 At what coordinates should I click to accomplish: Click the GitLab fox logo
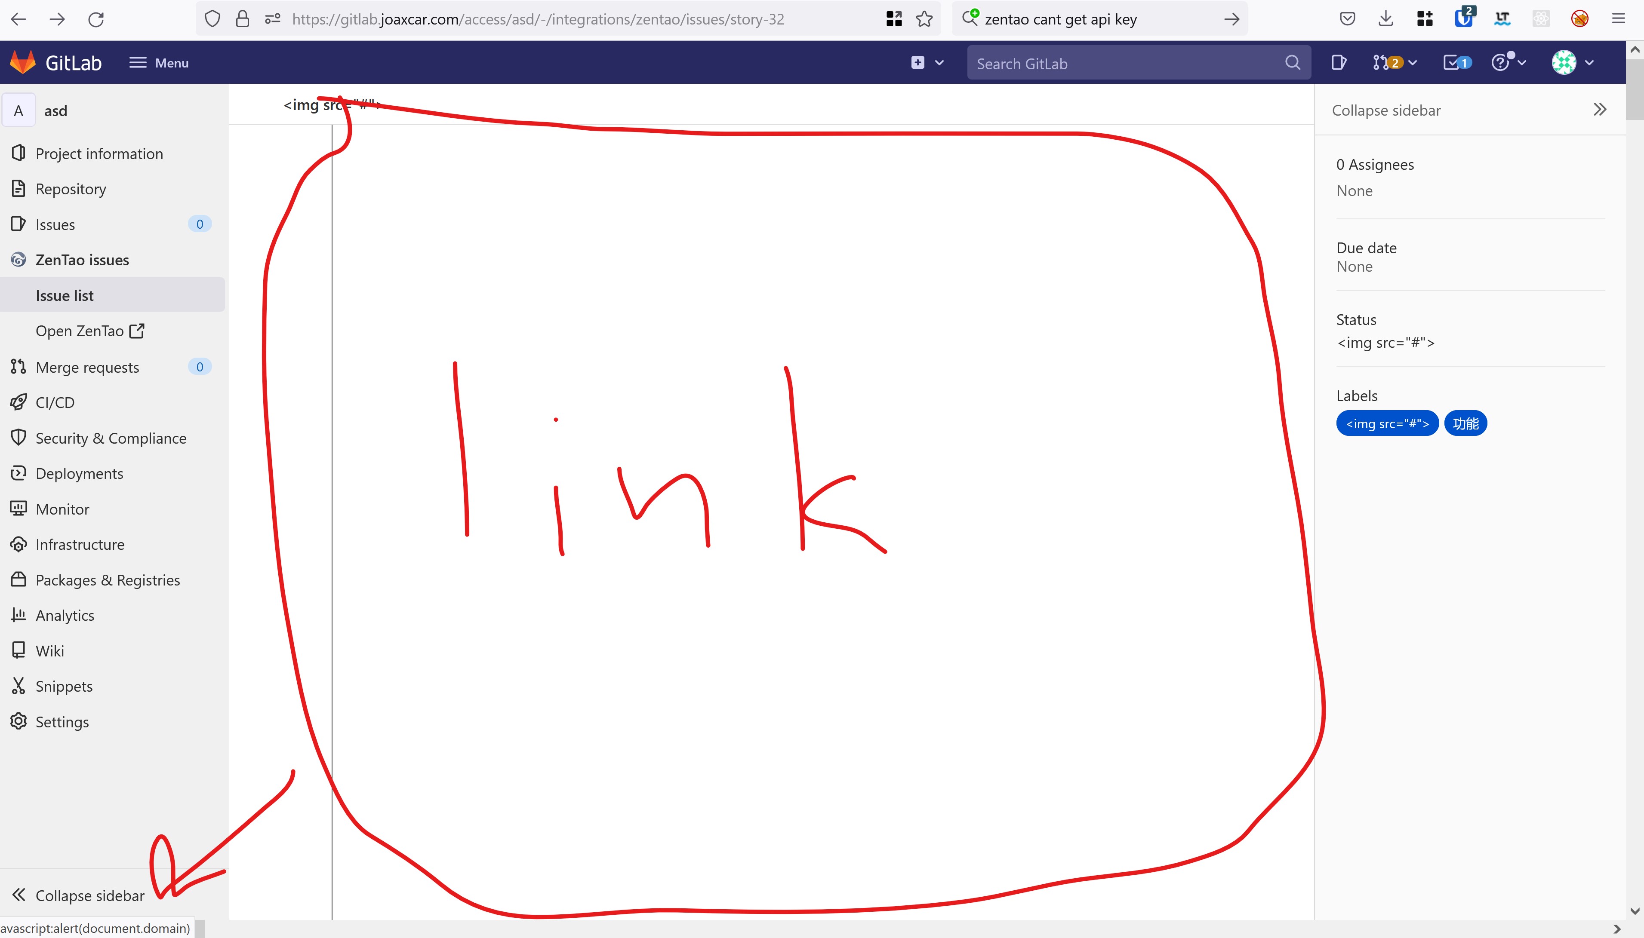tap(23, 62)
